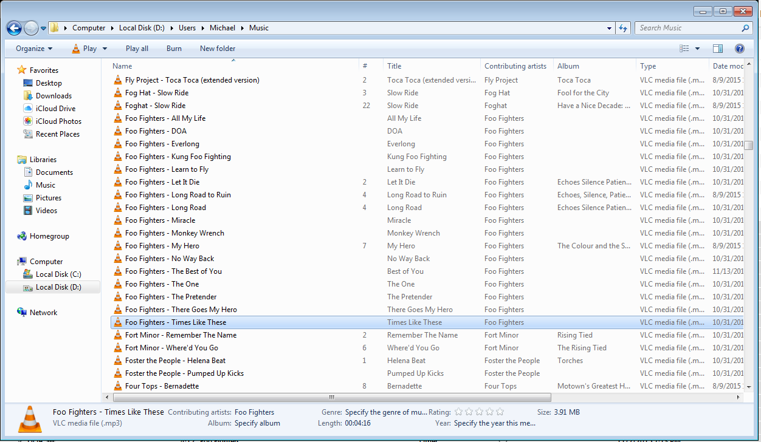
Task: Expand breadcrumb arrow after Michael
Action: [x=242, y=28]
